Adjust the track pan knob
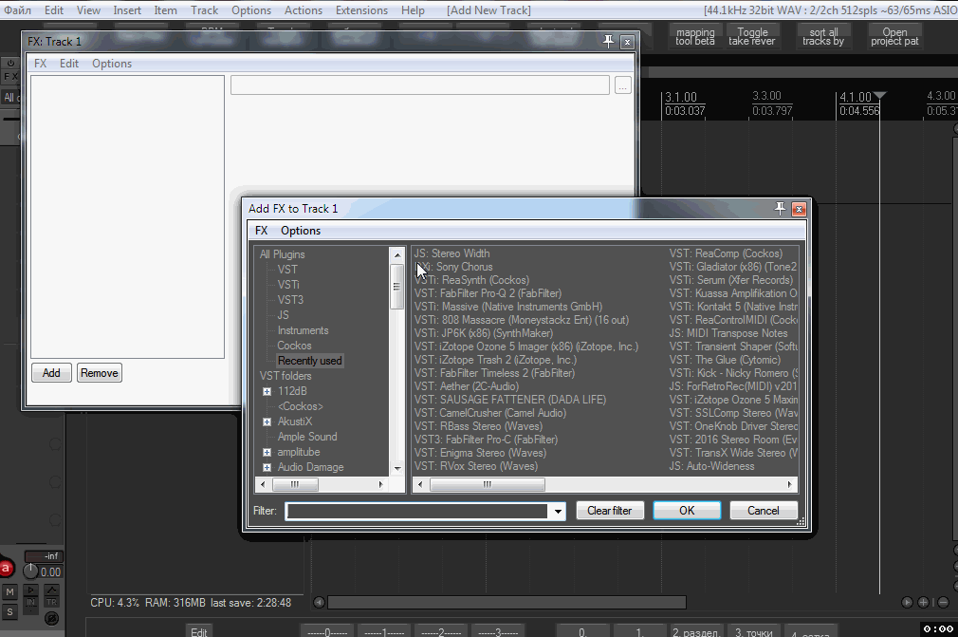The height and width of the screenshot is (637, 958). click(x=30, y=571)
